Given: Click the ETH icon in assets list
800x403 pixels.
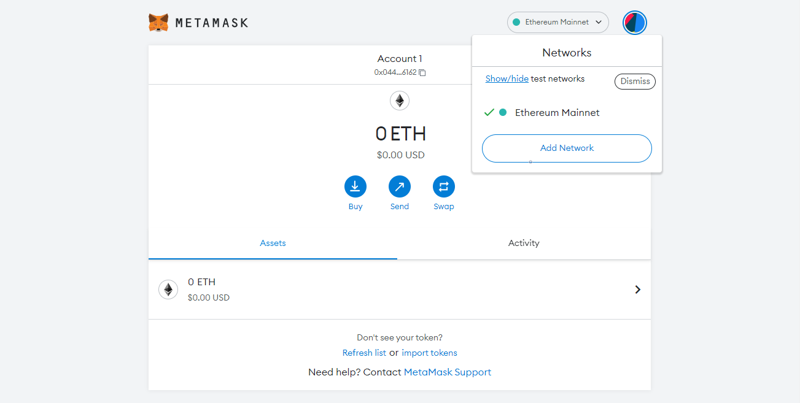Looking at the screenshot, I should (x=168, y=290).
